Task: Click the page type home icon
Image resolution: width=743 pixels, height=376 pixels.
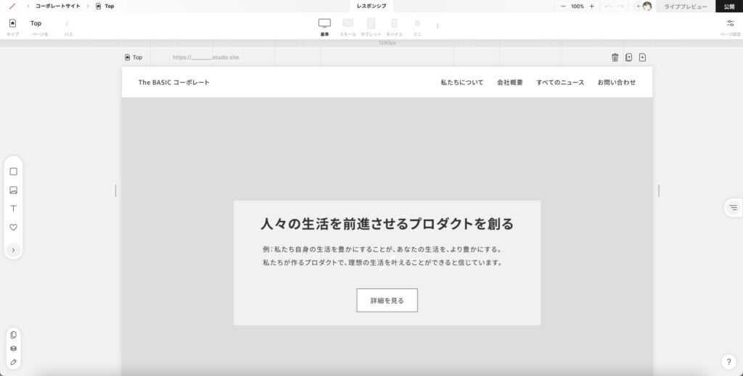Action: tap(13, 23)
